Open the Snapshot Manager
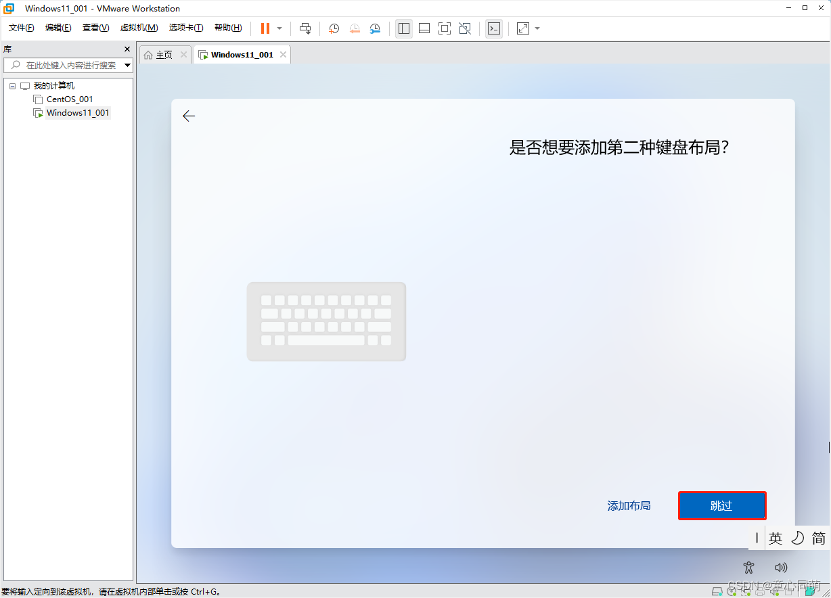The width and height of the screenshot is (831, 598). tap(375, 28)
